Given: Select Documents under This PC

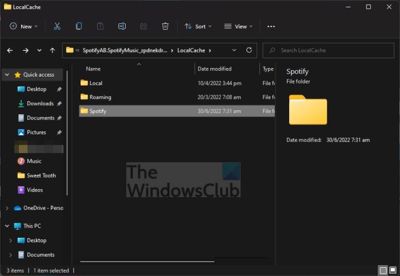Looking at the screenshot, I should point(41,255).
